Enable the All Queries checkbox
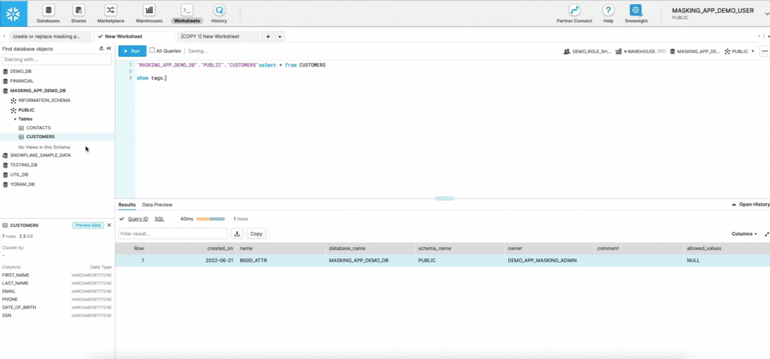The width and height of the screenshot is (770, 359). click(152, 50)
